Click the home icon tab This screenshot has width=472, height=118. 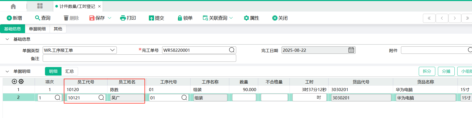click(13, 6)
